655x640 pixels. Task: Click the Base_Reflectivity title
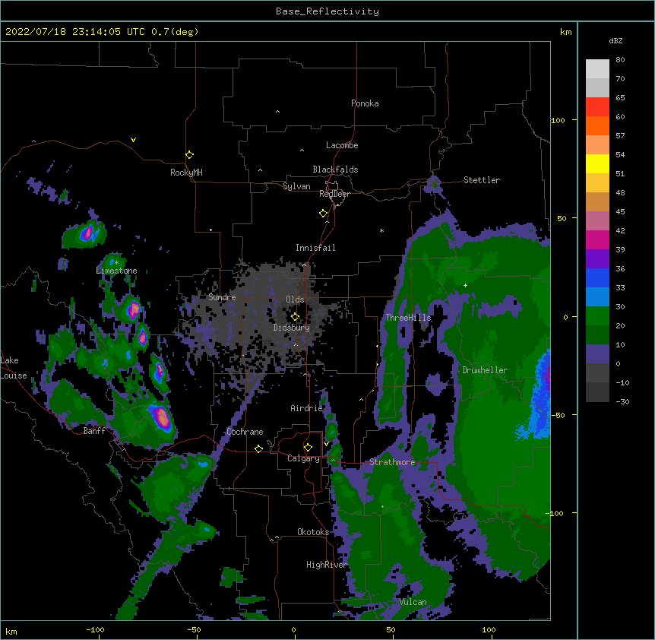tap(327, 11)
